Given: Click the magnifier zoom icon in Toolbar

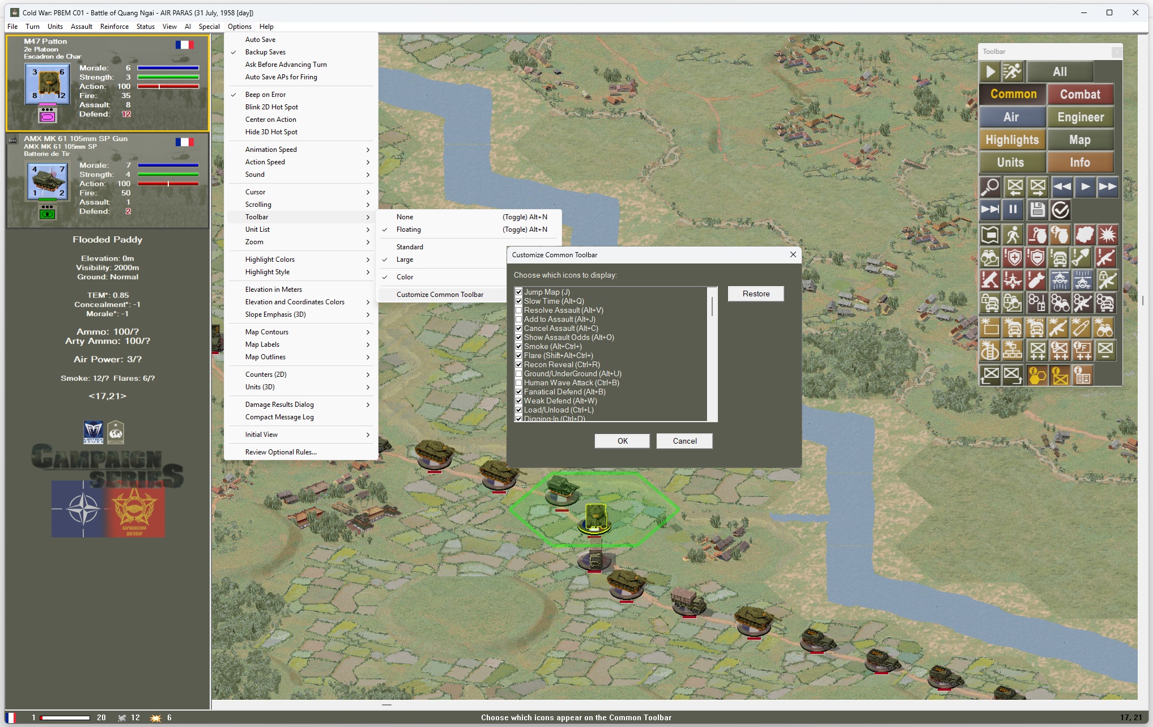Looking at the screenshot, I should [990, 186].
